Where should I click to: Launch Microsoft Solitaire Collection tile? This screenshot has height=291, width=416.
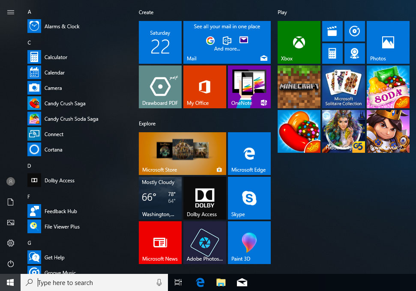344,87
